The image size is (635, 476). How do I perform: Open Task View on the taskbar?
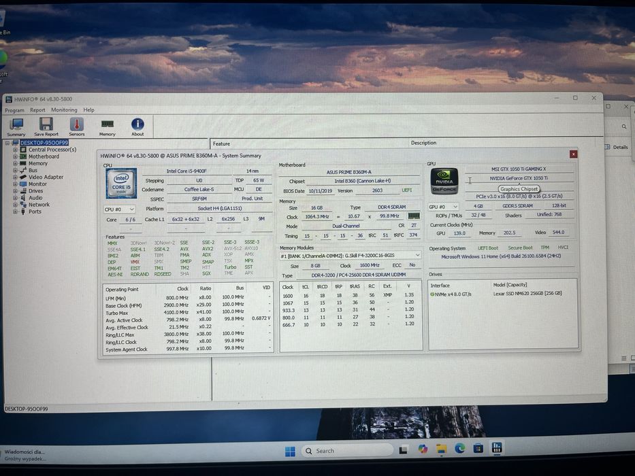(x=403, y=449)
